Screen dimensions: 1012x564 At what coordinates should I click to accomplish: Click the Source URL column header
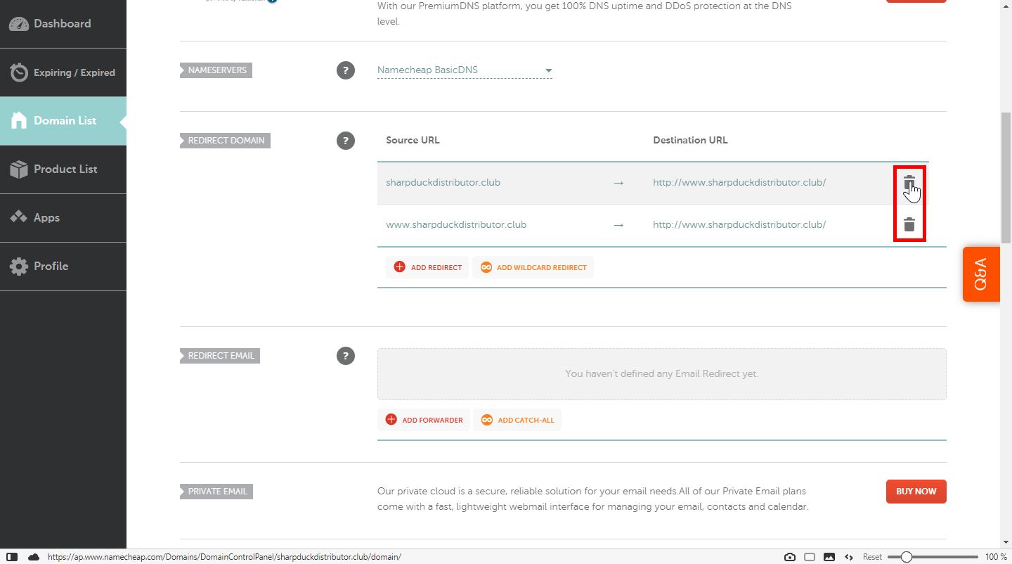(x=413, y=140)
